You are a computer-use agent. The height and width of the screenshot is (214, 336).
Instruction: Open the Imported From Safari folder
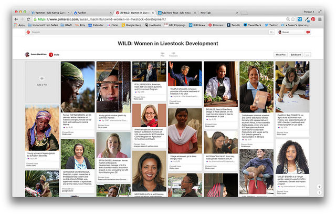click(43, 25)
